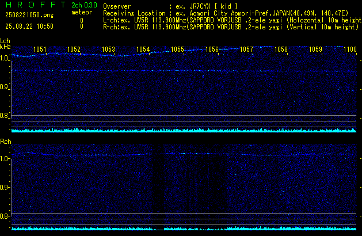This screenshot has width=362, height=236.
Task: Click the Lch 1.0 frequency axis label
Action: tap(5, 58)
